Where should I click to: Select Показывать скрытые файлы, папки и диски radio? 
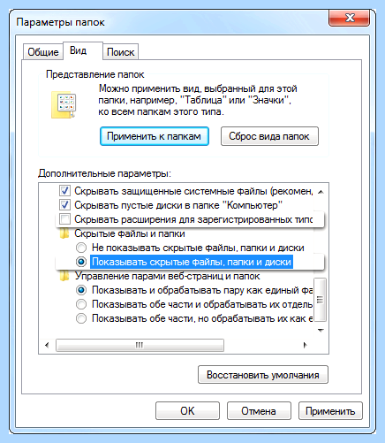(81, 262)
